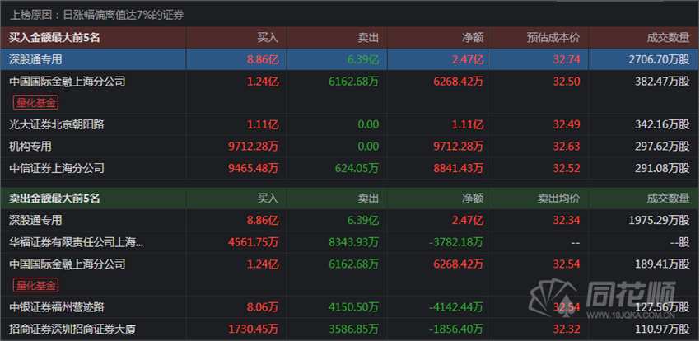
Task: Click the 110.97万股 volume cell
Action: pos(662,329)
